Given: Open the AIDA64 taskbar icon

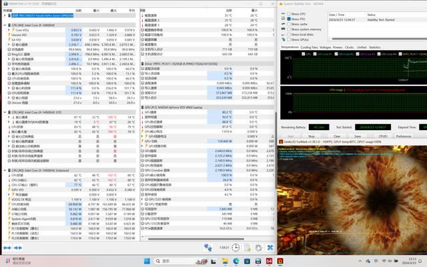Looking at the screenshot, I should [269, 261].
